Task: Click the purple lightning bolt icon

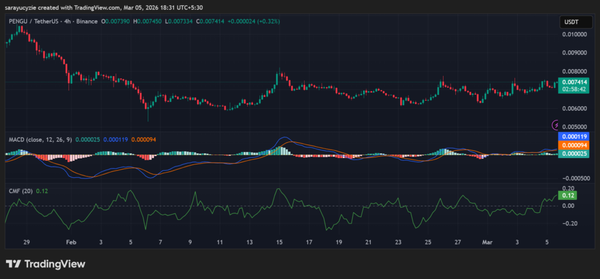Action: click(556, 125)
